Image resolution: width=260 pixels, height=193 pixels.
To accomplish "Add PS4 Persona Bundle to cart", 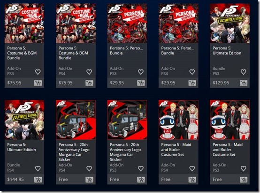I will tap(192, 83).
